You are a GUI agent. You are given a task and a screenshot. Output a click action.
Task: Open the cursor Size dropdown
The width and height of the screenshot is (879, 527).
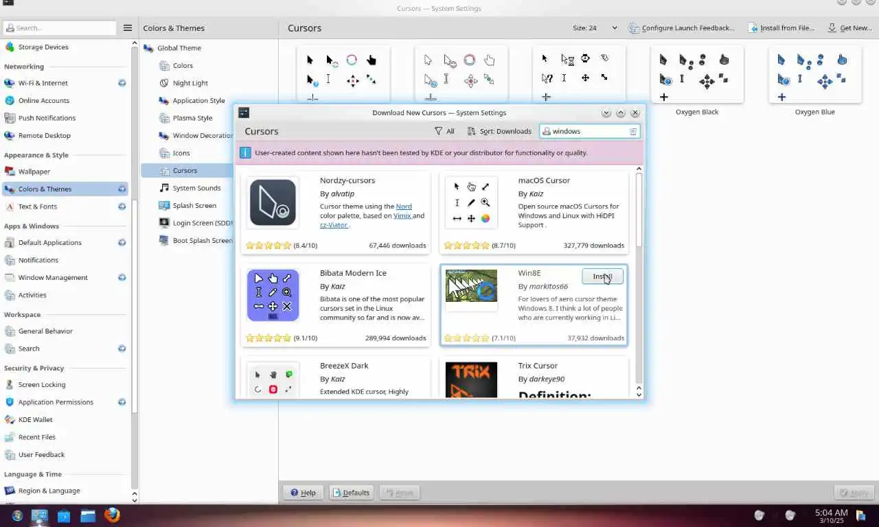tap(595, 28)
